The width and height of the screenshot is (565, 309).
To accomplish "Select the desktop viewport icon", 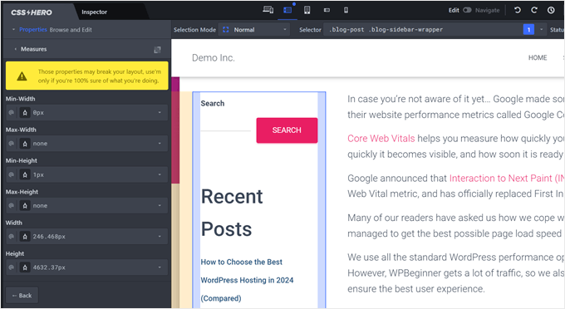I will pos(287,10).
